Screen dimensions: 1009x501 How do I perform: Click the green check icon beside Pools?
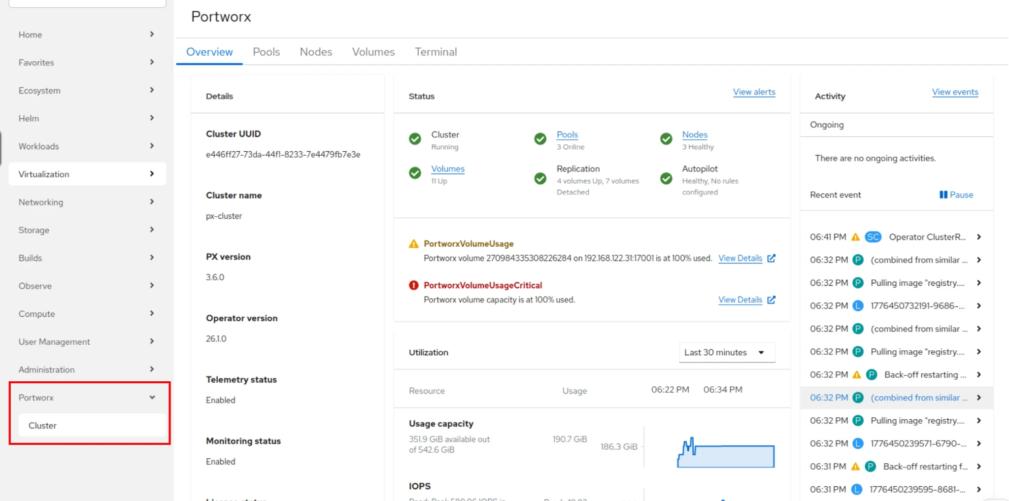[540, 139]
